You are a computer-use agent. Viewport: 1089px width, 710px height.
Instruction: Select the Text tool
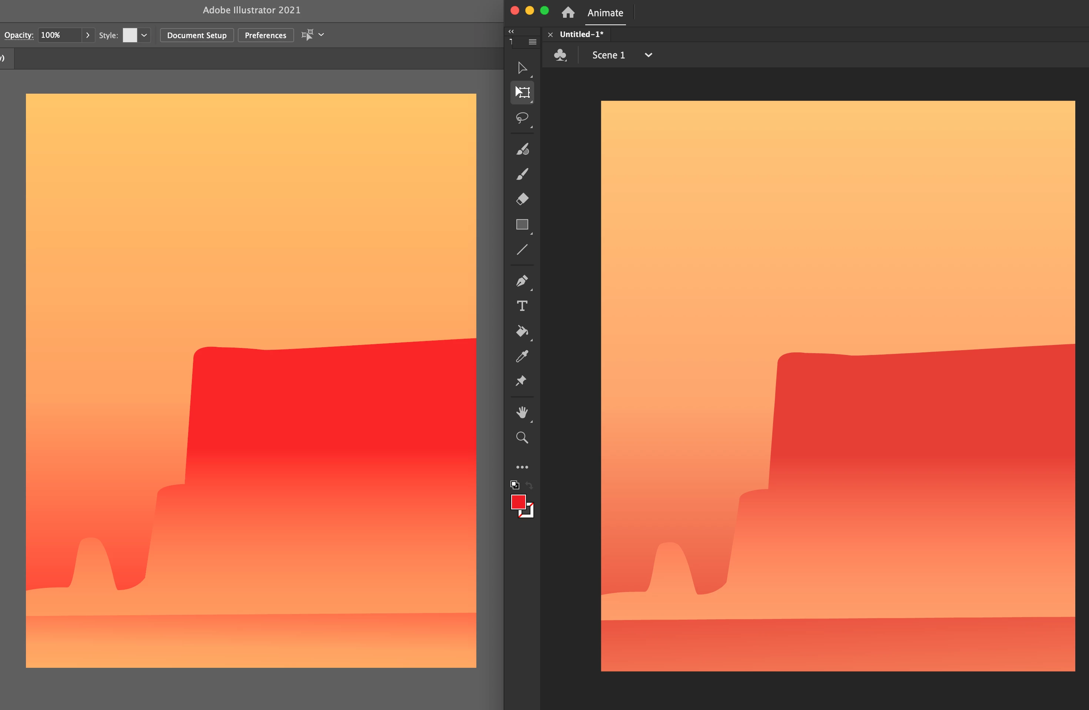click(x=522, y=306)
